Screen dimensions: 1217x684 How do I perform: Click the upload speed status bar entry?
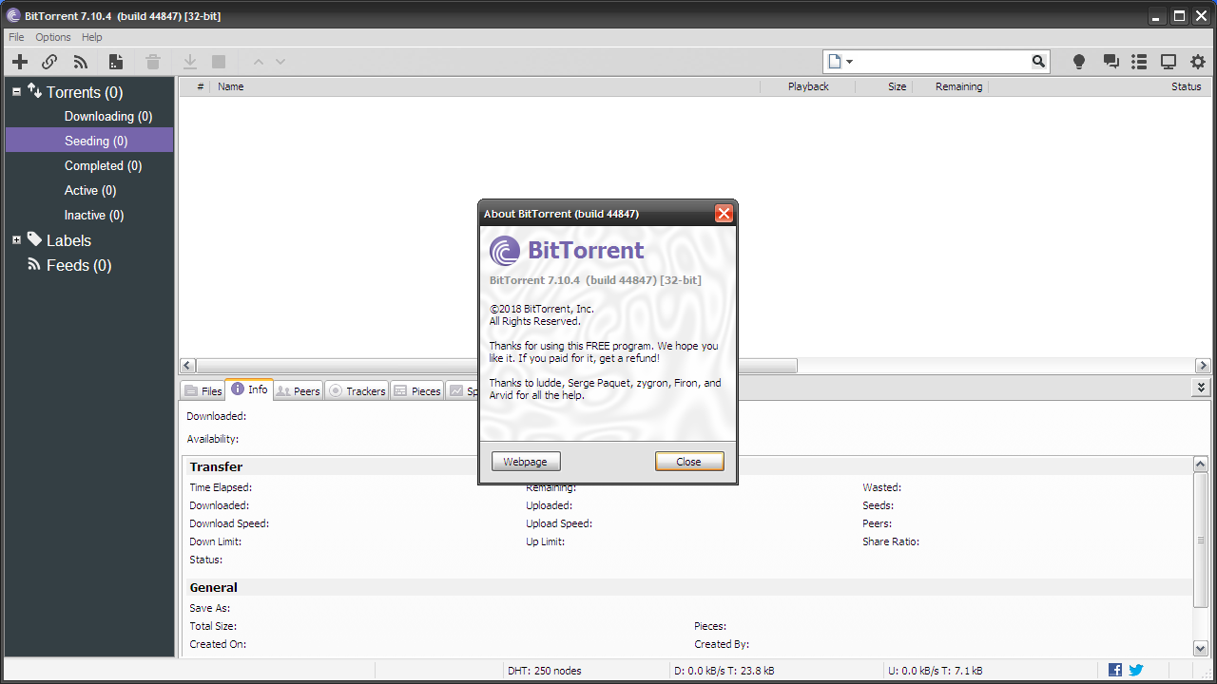tap(935, 671)
